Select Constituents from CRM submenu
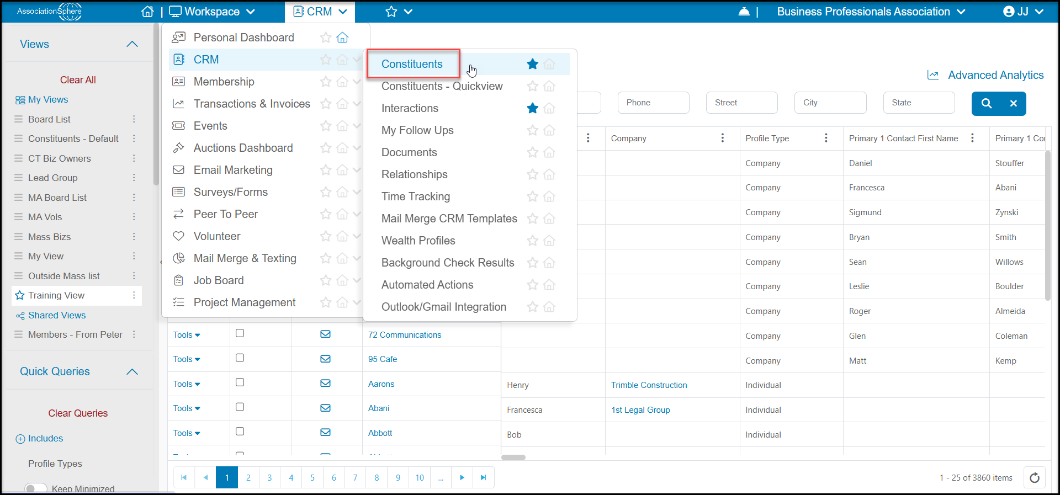The width and height of the screenshot is (1060, 495). [412, 64]
